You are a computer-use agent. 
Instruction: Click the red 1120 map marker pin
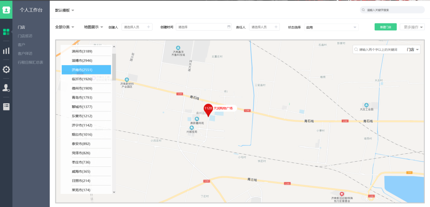[208, 110]
